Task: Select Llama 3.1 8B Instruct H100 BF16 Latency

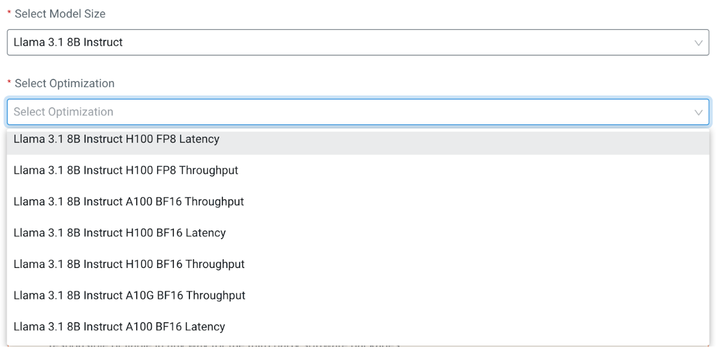Action: (x=120, y=233)
